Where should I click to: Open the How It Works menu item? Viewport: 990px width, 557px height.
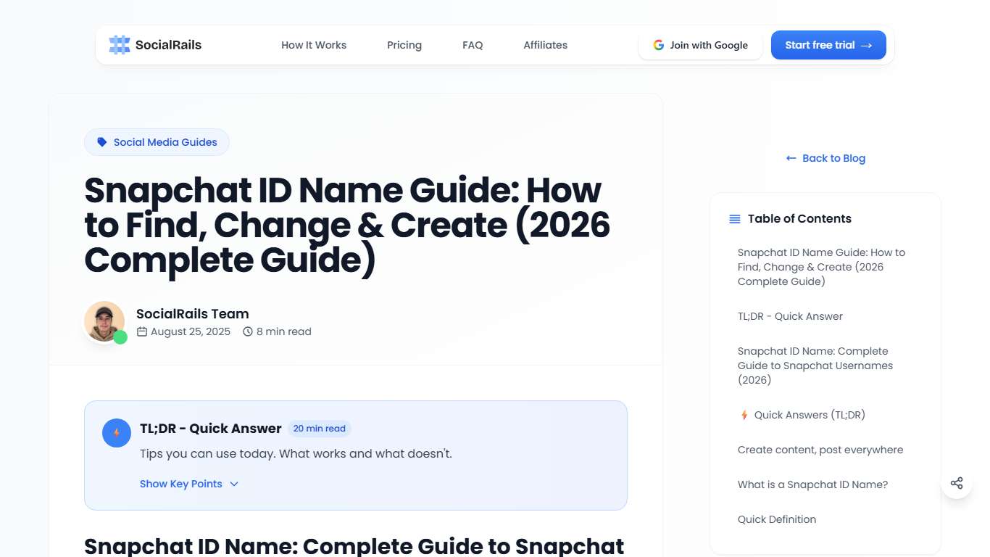[x=314, y=44]
